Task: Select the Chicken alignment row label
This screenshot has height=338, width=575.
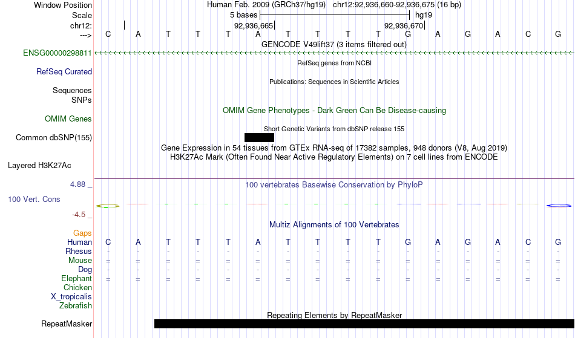Action: point(77,288)
